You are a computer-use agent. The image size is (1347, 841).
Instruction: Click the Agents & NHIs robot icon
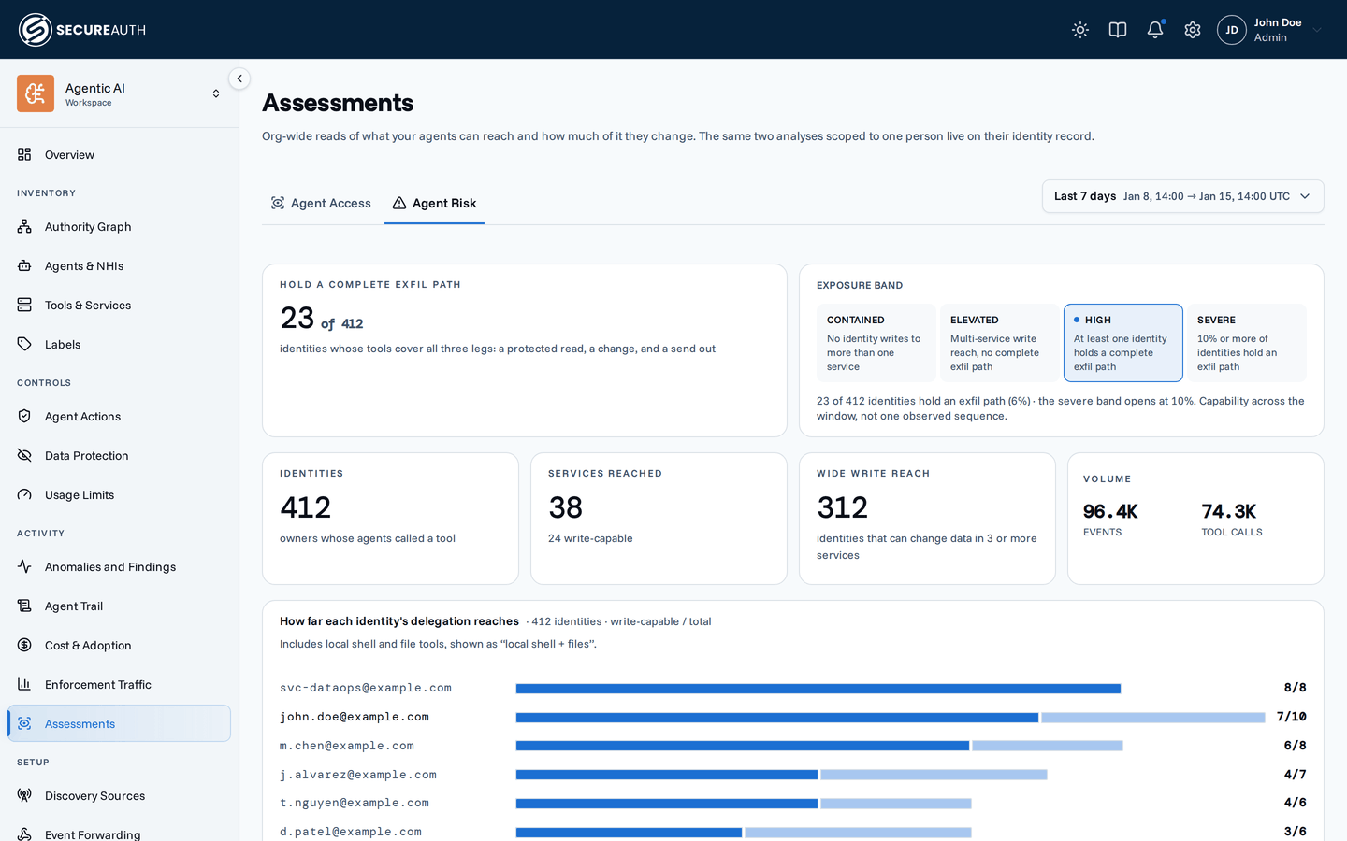24,265
